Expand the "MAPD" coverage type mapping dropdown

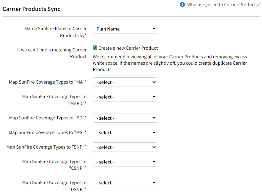[125, 97]
